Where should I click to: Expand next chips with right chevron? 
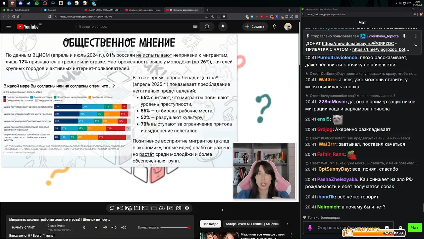tap(287, 224)
